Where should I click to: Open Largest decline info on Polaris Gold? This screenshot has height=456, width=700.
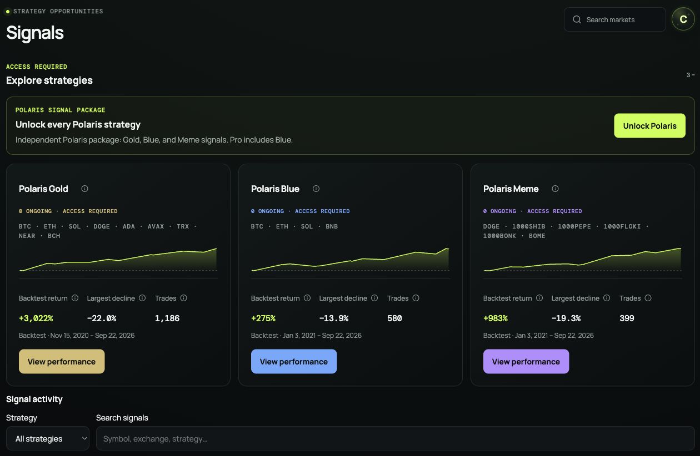point(142,298)
